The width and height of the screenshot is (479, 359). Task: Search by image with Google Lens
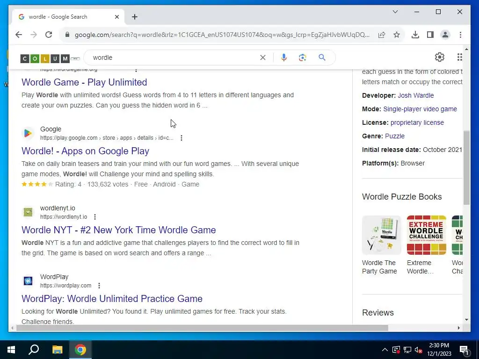[303, 57]
